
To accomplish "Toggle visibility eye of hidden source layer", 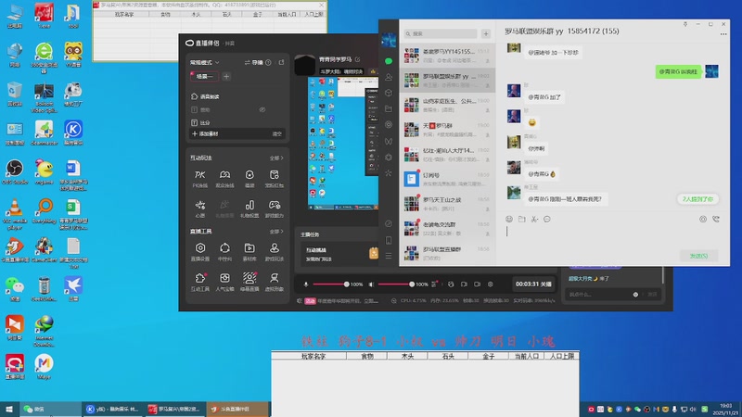I will 262,109.
